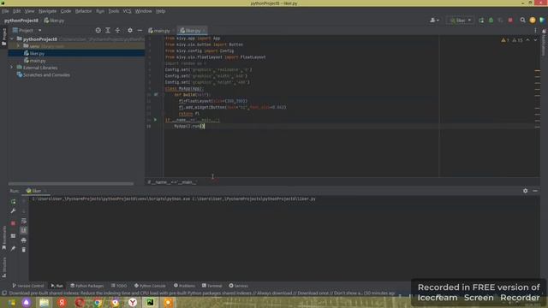Open Project panel gear options
This screenshot has height=308, width=548.
click(x=130, y=31)
